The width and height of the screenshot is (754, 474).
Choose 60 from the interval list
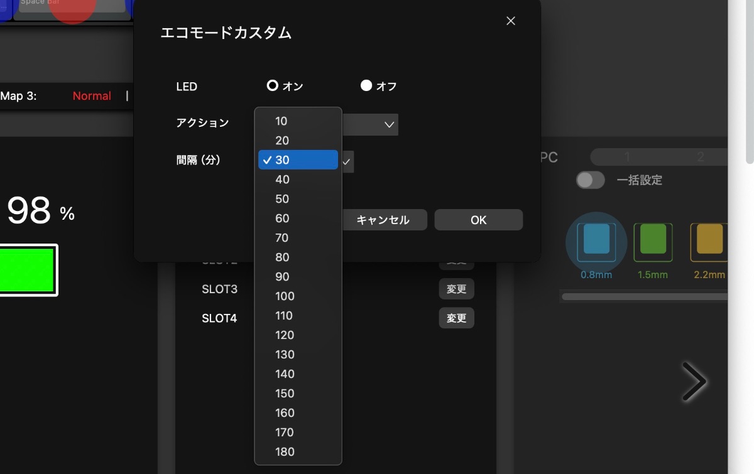[282, 218]
